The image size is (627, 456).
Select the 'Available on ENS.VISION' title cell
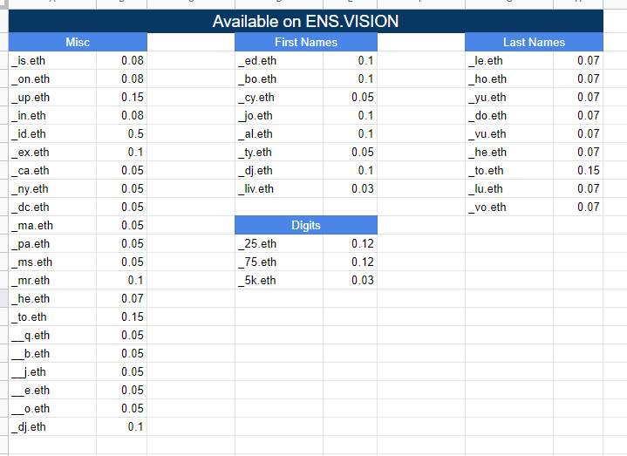click(305, 21)
